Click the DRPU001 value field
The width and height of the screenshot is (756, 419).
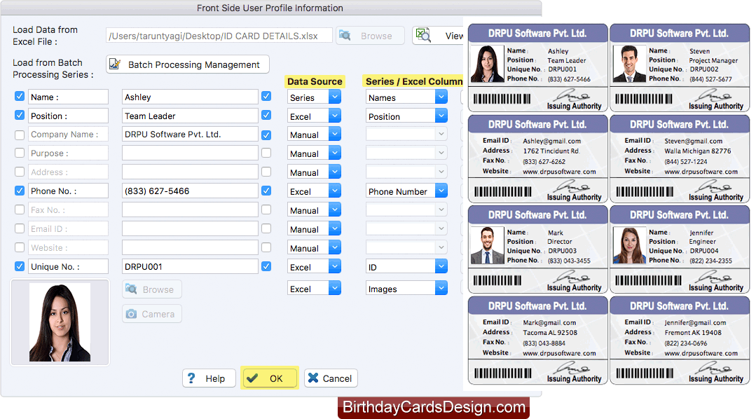point(190,267)
